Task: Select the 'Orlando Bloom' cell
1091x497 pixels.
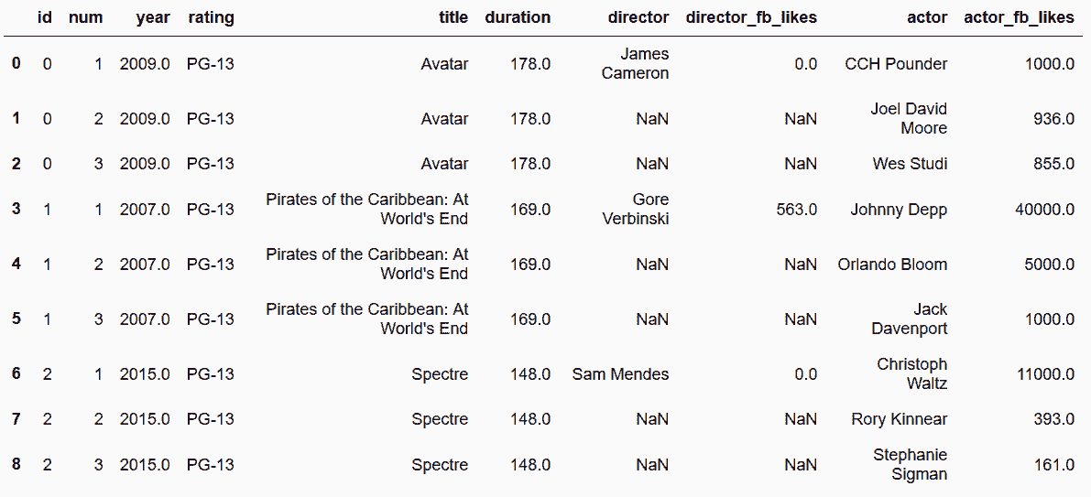Action: (x=892, y=265)
